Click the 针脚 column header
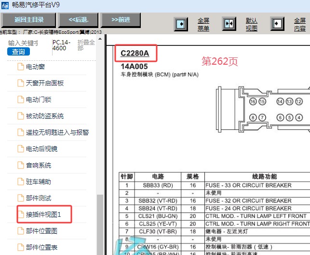310x255 pixels. point(127,177)
